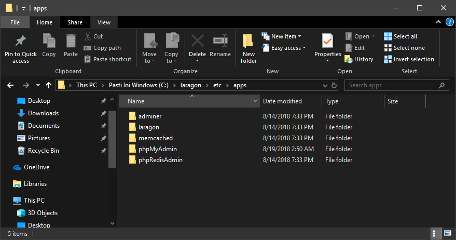Click the Rename icon
This screenshot has height=240, width=456.
tap(220, 41)
